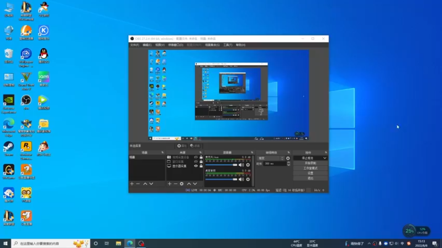
Task: Open the Docks menu in OBS
Action: pyautogui.click(x=176, y=45)
